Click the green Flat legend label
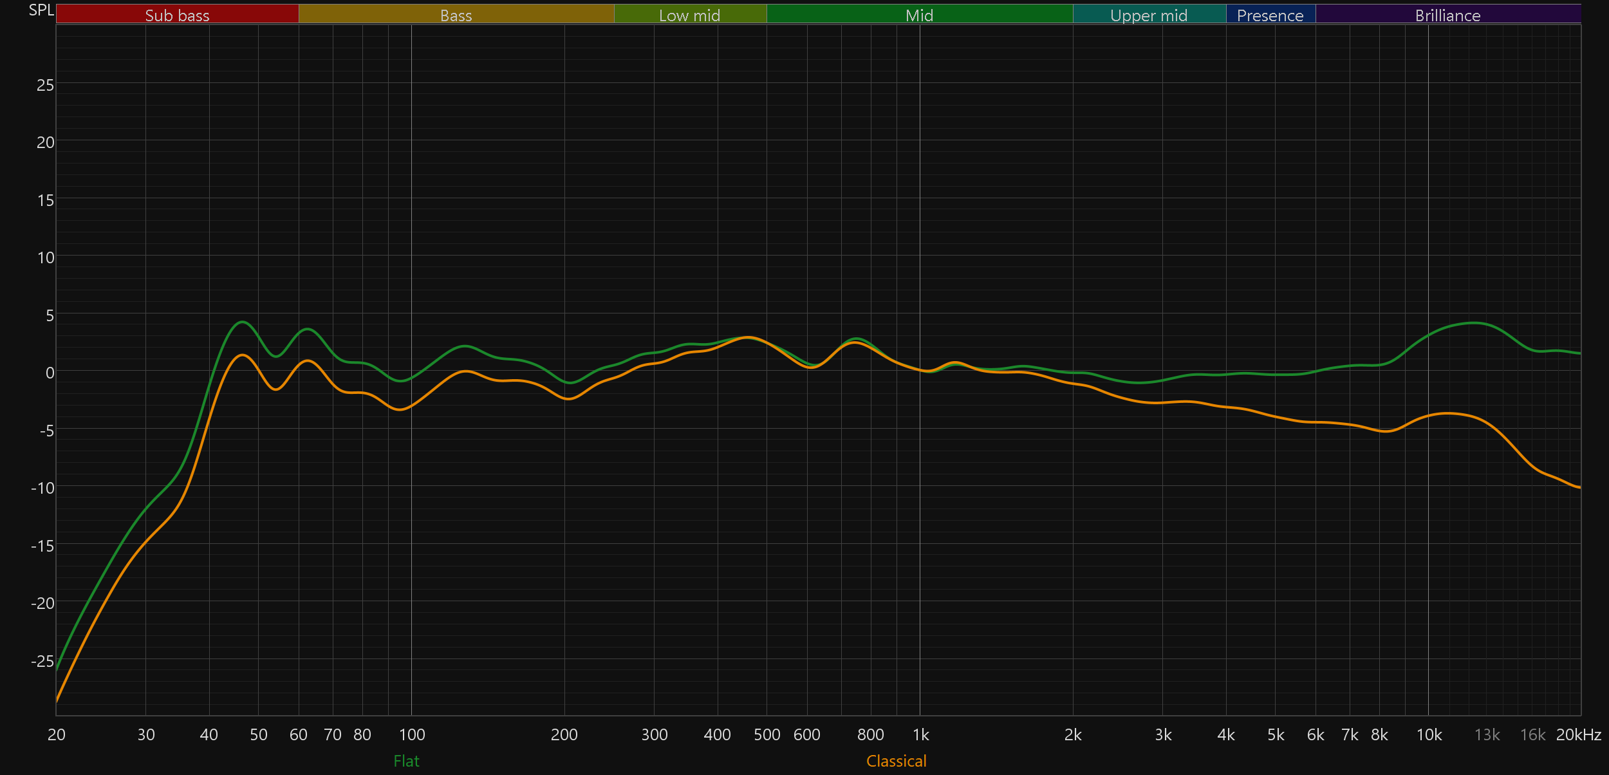This screenshot has width=1609, height=775. [406, 761]
